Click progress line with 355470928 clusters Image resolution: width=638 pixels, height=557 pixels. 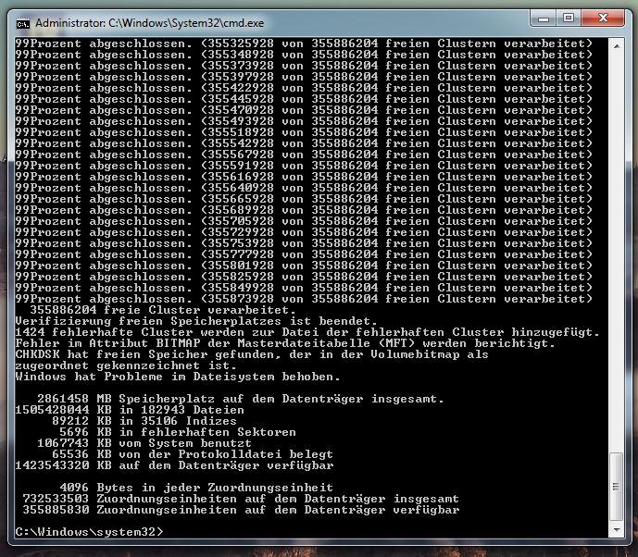tap(304, 110)
